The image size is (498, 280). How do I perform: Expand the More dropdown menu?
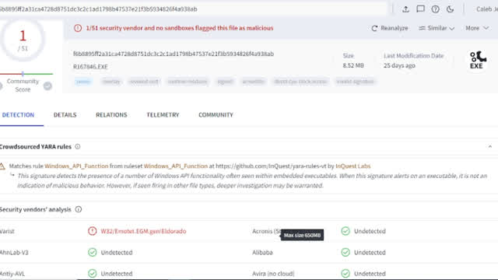point(477,28)
